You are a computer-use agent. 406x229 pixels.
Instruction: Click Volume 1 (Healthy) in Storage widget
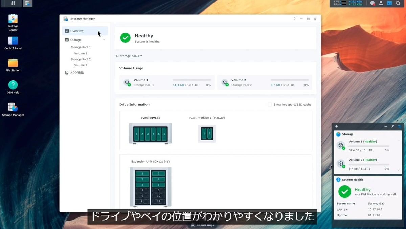(363, 142)
